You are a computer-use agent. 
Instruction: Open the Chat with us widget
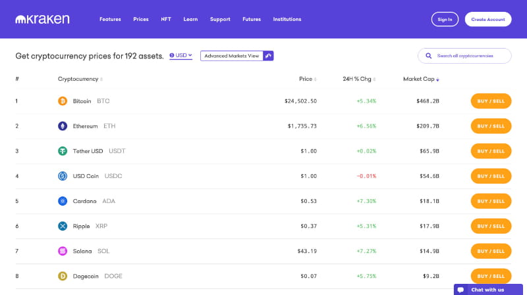487,290
